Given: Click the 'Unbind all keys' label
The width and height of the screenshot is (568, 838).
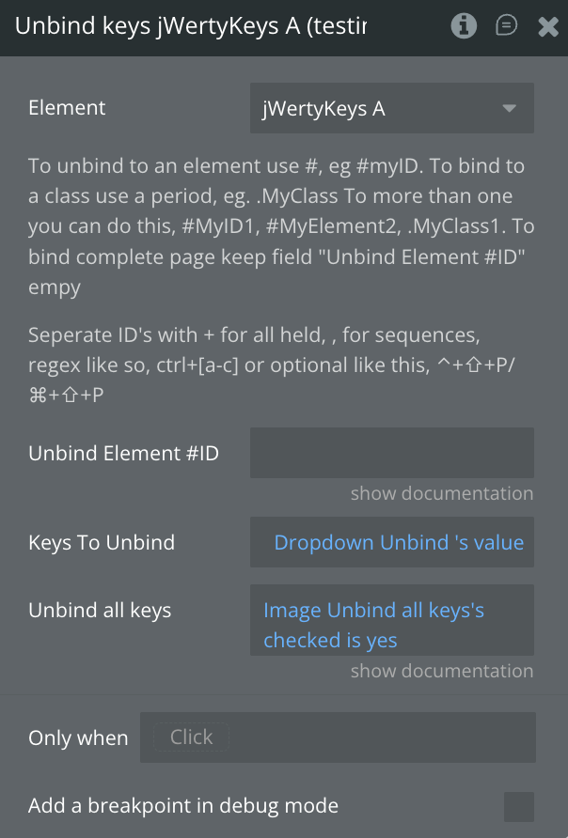Looking at the screenshot, I should click(100, 611).
